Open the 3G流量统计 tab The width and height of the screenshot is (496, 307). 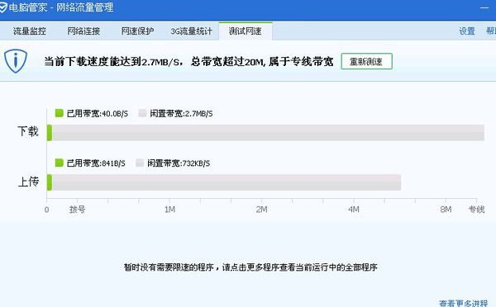pos(191,31)
